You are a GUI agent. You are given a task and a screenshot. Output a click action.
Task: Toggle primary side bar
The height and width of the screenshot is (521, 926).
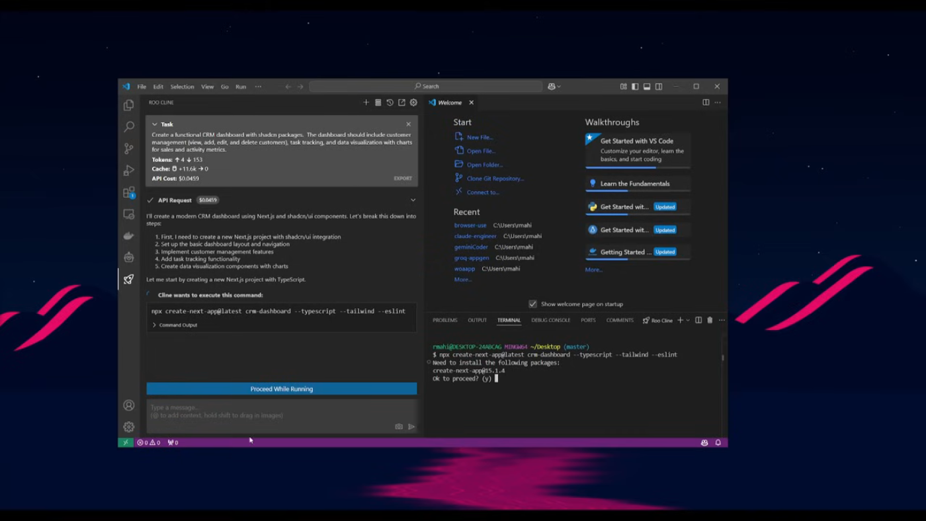pos(635,87)
